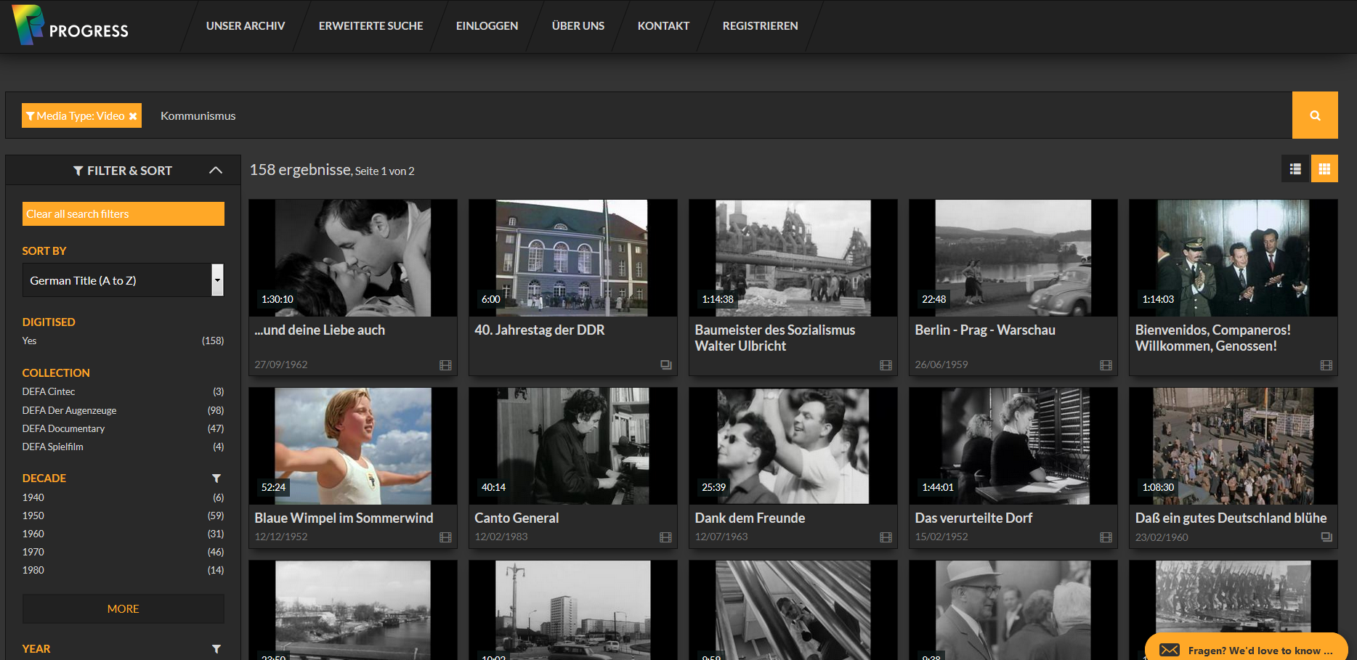This screenshot has height=660, width=1357.
Task: Click film icon on Baumeister des Sozialismus card
Action: click(x=886, y=365)
